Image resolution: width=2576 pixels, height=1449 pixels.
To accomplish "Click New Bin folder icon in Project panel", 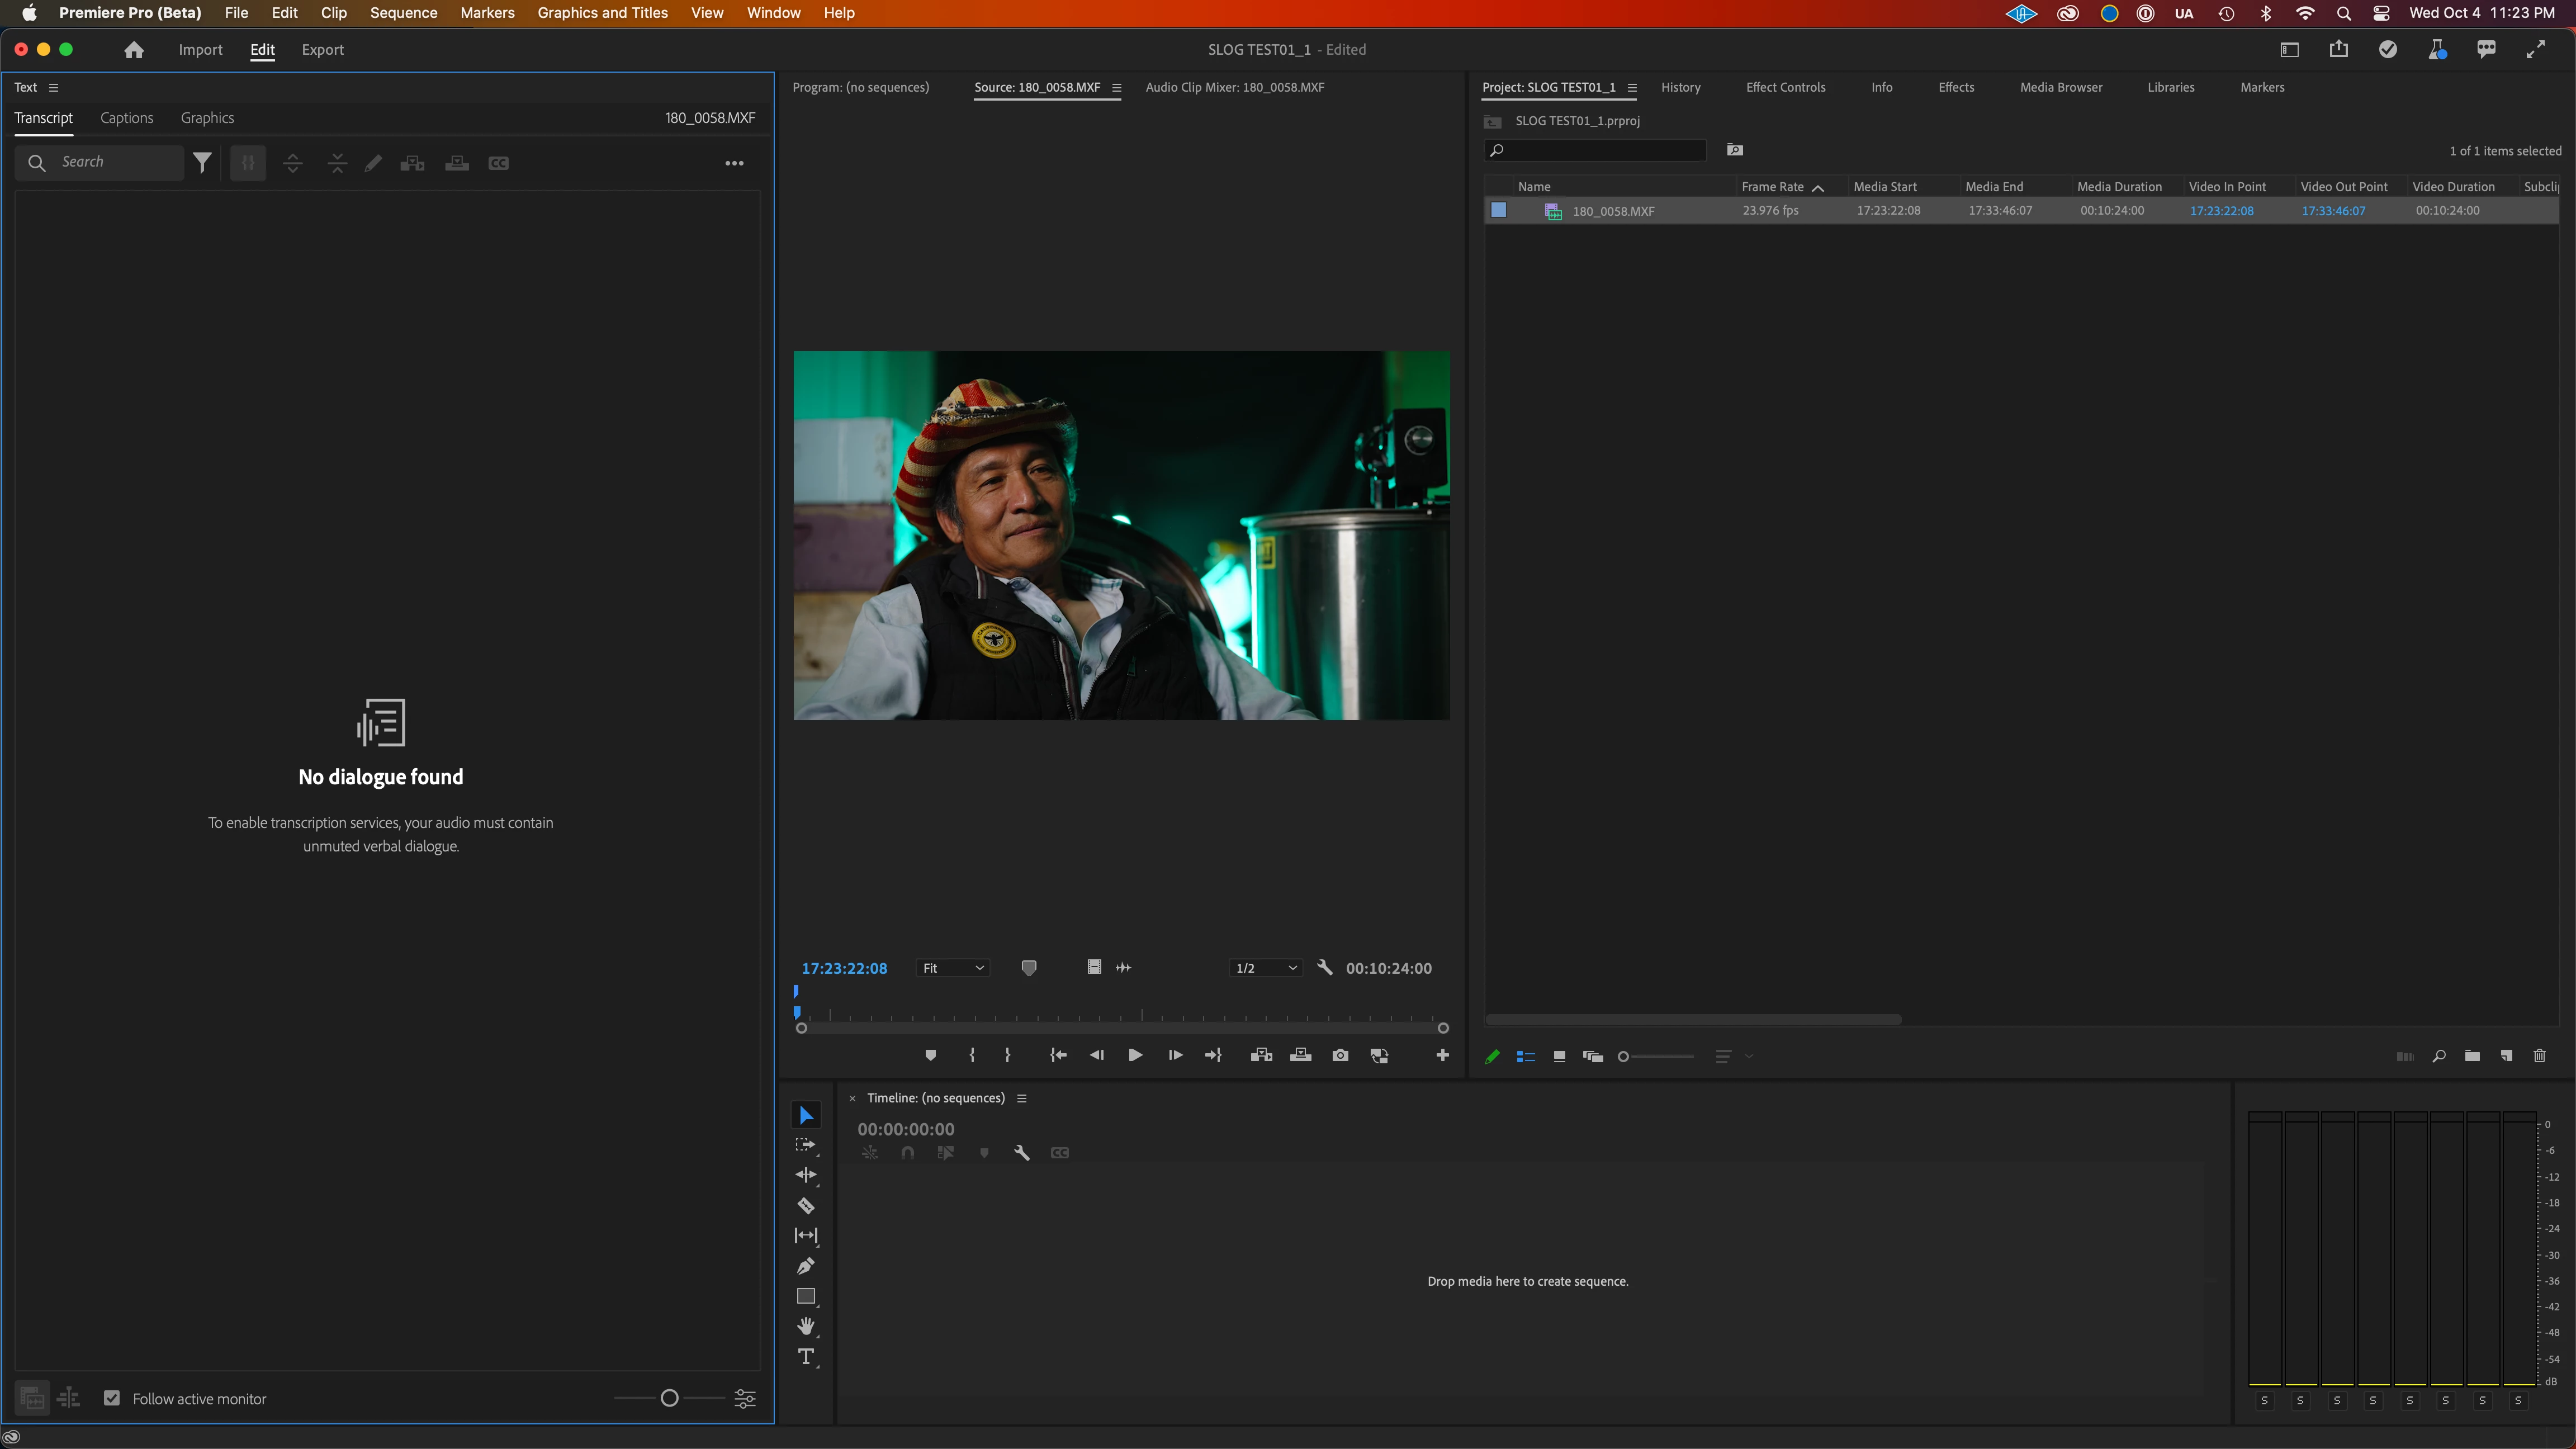I will tap(2472, 1056).
